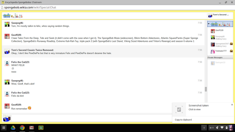This screenshot has height=132, width=235.
Task: Click Felix the Cat123 avatar beside Felix da bird
Action: (7, 94)
